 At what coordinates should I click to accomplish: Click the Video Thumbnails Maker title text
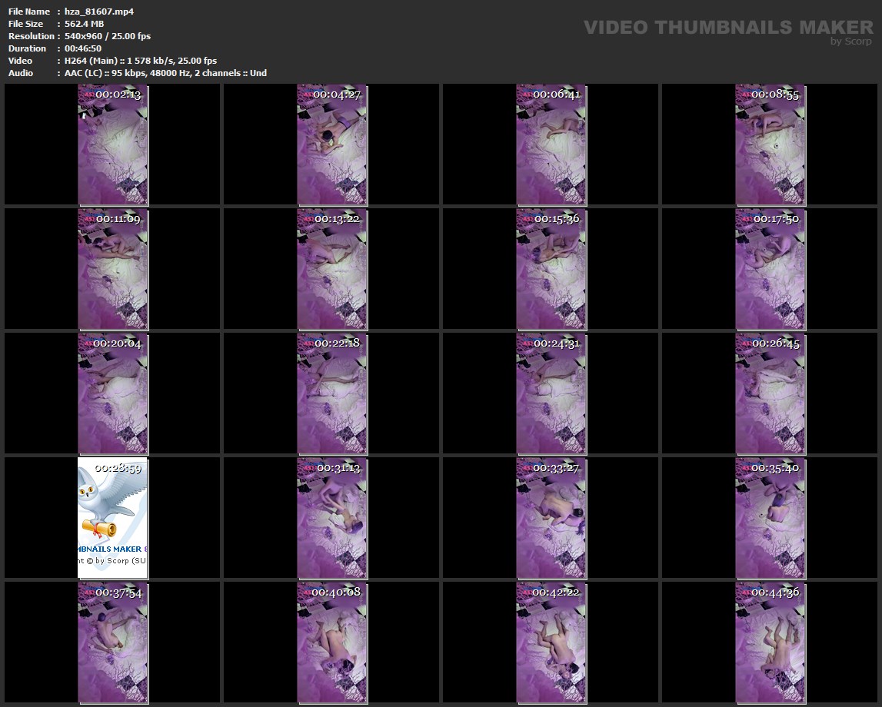click(x=727, y=28)
